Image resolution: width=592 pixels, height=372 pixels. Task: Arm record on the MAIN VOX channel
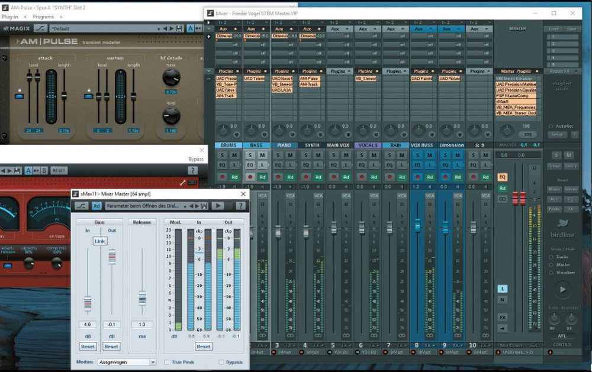click(334, 177)
